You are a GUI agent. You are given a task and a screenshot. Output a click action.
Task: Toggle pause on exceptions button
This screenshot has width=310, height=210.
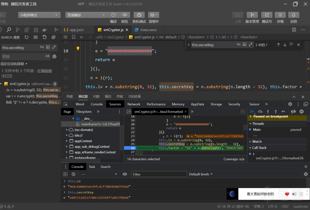pos(301,112)
